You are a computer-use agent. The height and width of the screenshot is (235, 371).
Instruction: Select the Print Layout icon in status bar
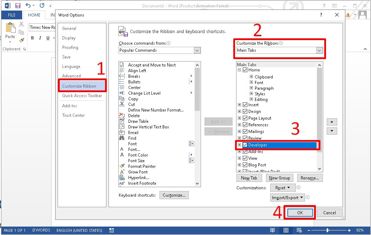pyautogui.click(x=286, y=230)
